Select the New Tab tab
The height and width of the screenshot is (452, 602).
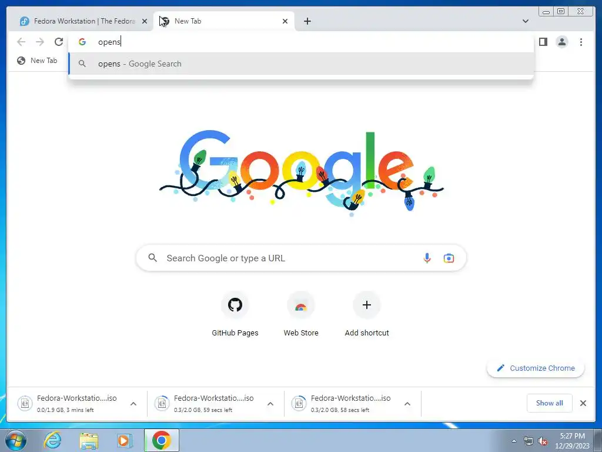pos(223,21)
